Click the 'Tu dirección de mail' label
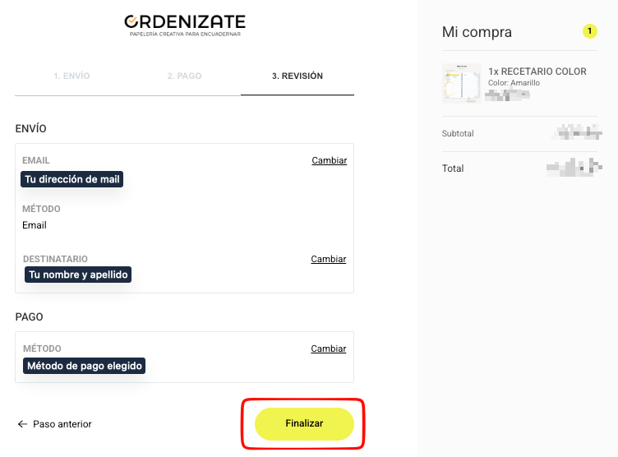 pos(72,179)
